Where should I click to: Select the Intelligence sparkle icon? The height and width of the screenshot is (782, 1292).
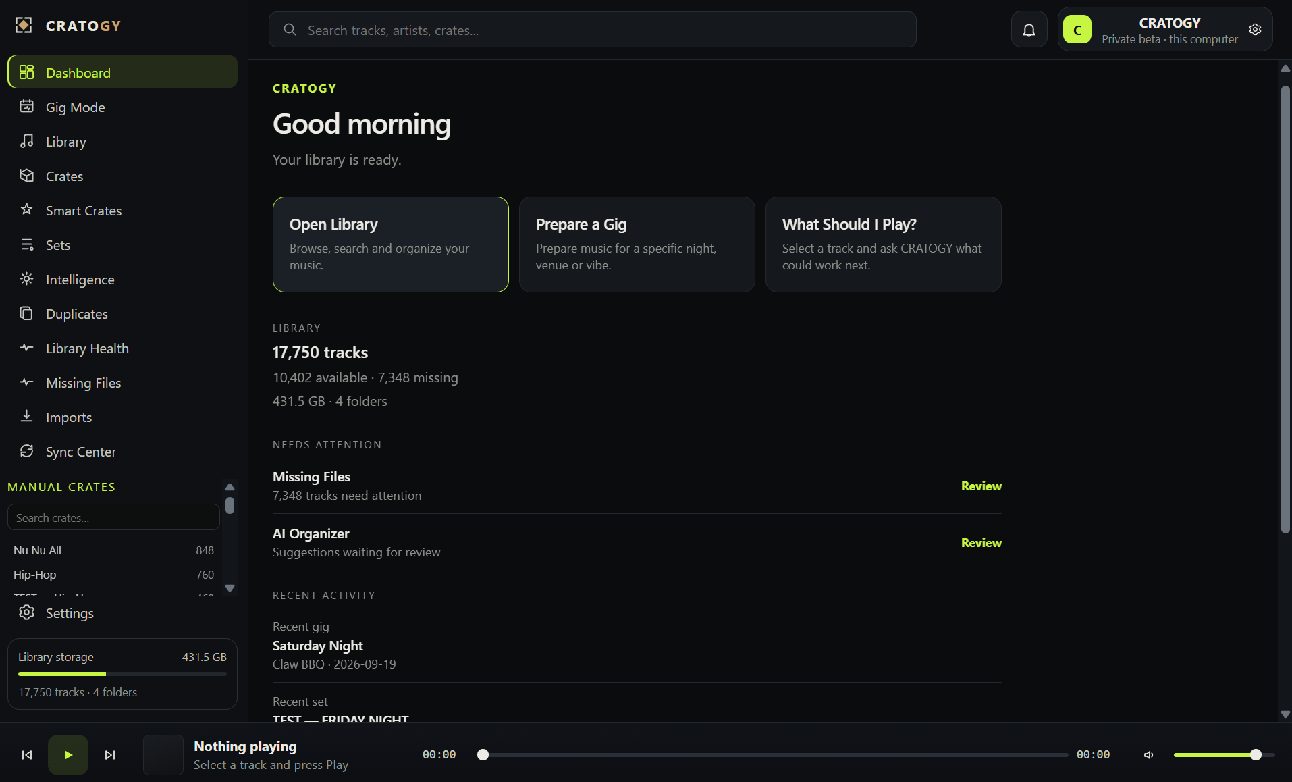coord(26,279)
